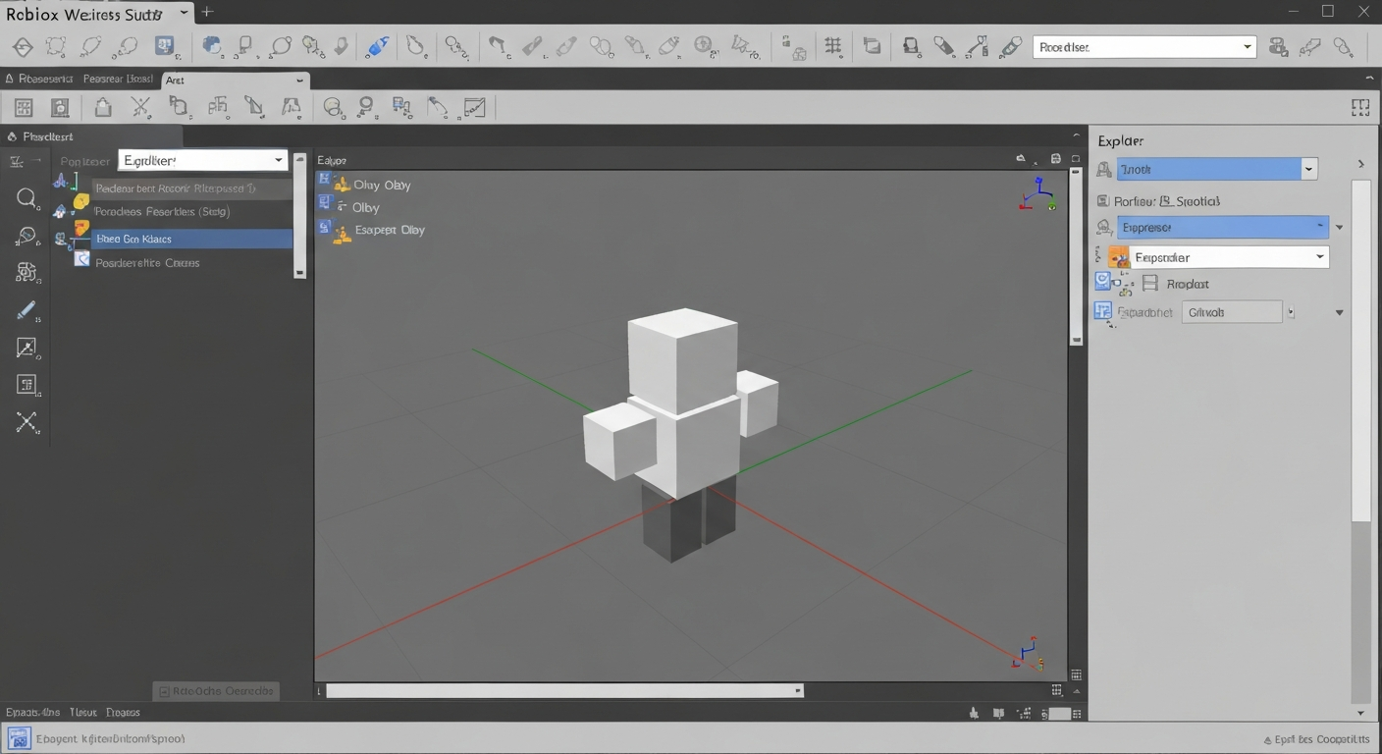Viewport: 1382px width, 754px height.
Task: Select the blue pencil tool in left sidebar
Action: coord(27,311)
